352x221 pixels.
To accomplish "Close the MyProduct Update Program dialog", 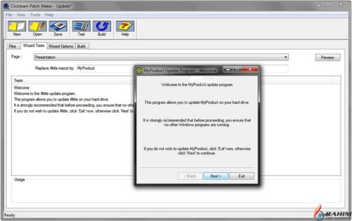I will tap(250, 69).
